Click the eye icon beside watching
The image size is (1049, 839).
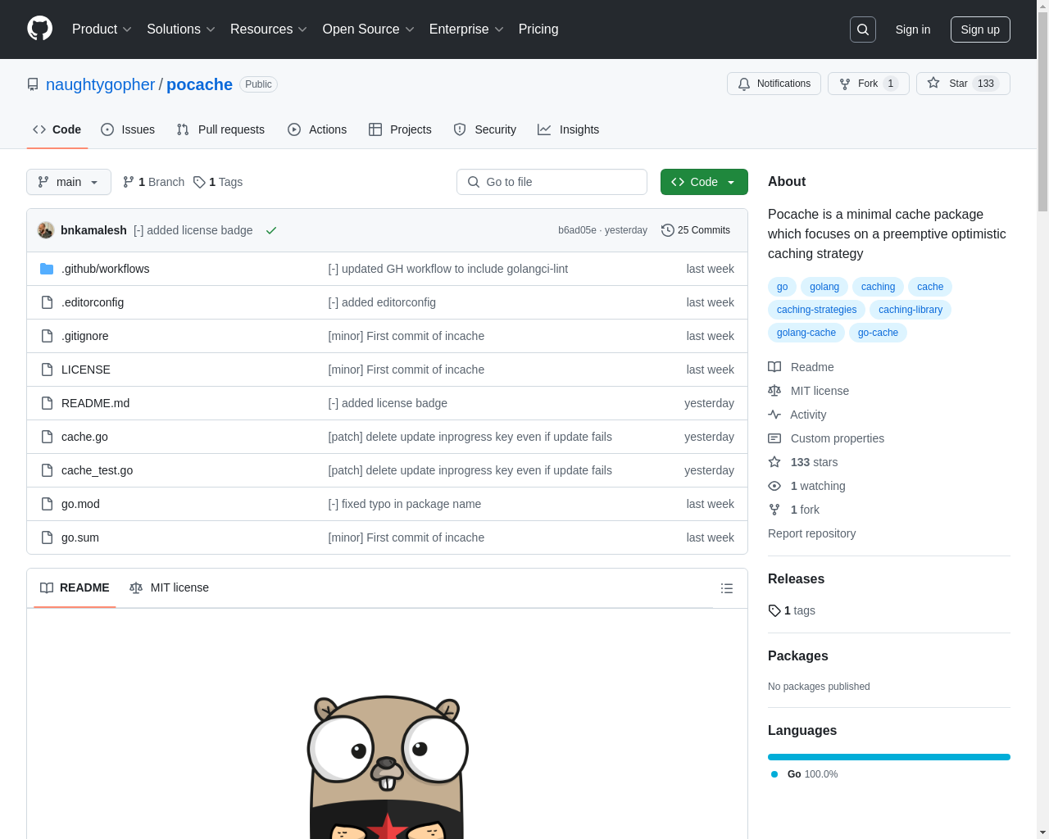pyautogui.click(x=774, y=486)
